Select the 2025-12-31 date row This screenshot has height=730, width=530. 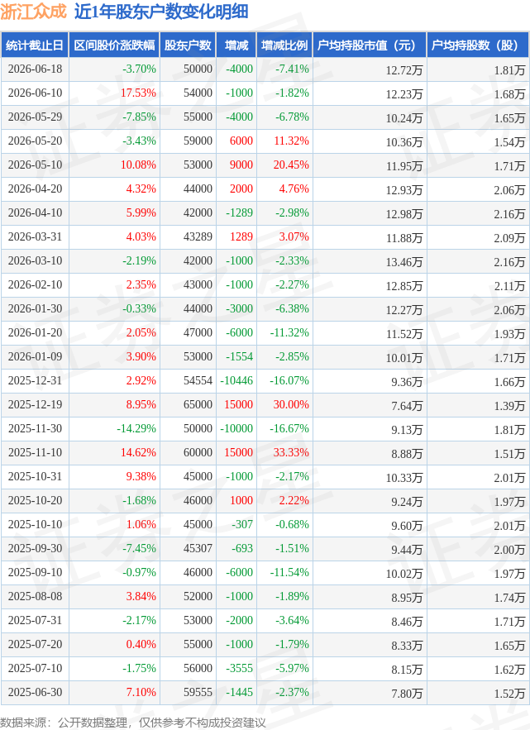pyautogui.click(x=265, y=381)
